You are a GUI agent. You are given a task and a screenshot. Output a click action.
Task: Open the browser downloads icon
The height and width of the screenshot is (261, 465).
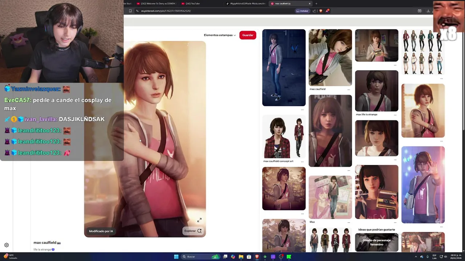click(428, 11)
